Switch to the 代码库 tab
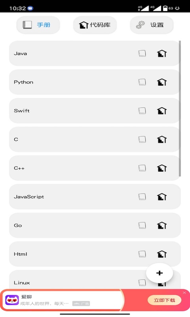190x317 pixels. coord(95,25)
